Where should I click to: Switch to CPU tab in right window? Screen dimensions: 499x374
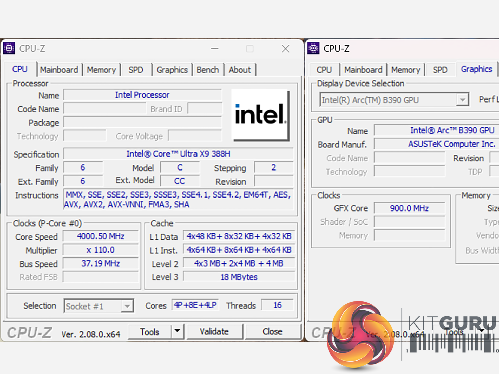point(324,70)
